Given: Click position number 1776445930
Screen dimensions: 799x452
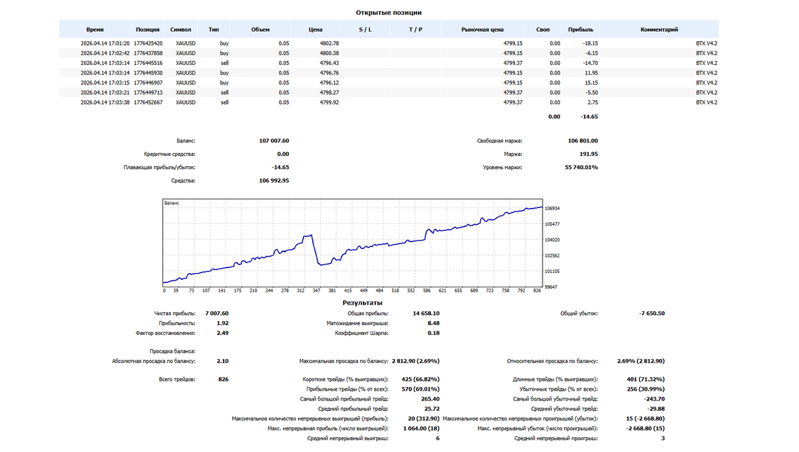Looking at the screenshot, I should (148, 73).
